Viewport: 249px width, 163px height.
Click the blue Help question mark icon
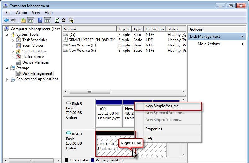click(40, 20)
